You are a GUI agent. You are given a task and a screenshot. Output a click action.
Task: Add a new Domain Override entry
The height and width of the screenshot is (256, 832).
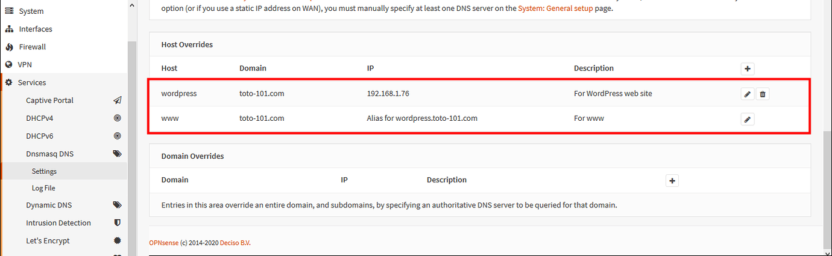tap(672, 180)
